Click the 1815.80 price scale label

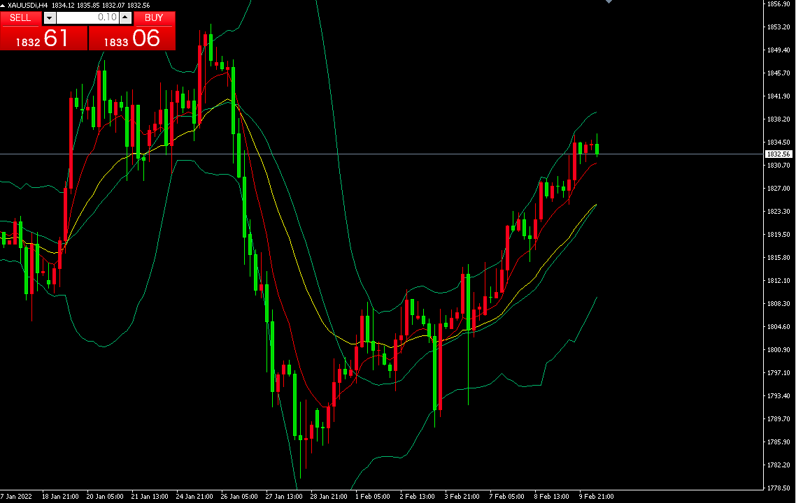pos(779,258)
